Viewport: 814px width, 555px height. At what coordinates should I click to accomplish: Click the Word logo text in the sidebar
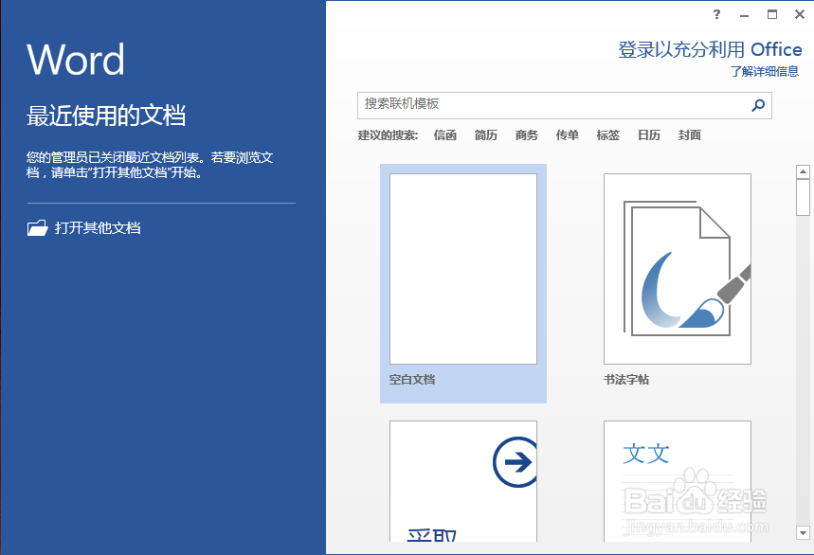tap(76, 60)
